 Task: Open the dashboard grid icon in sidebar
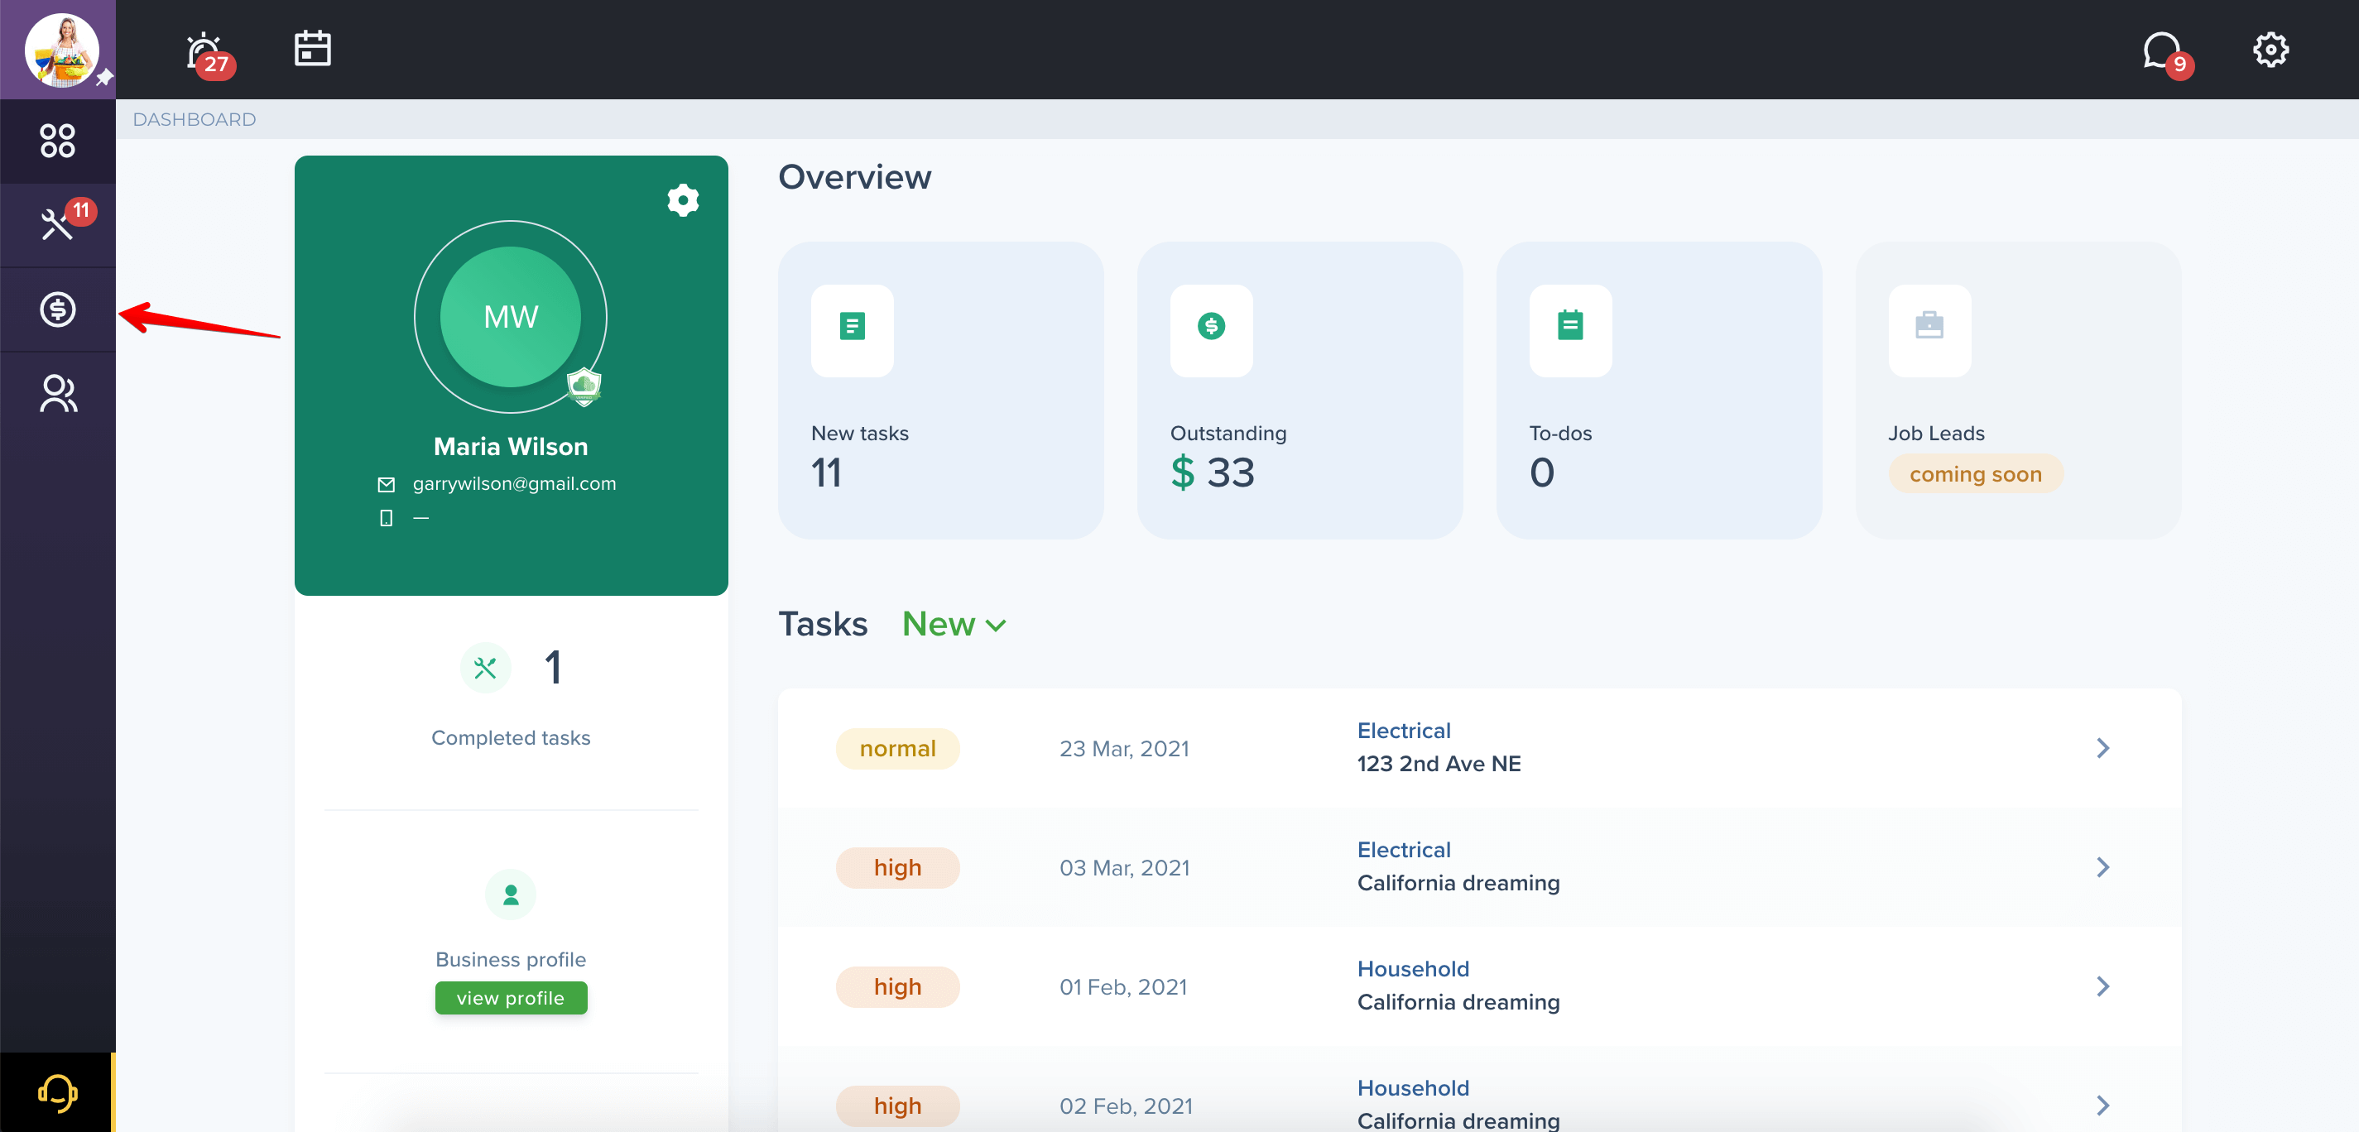57,141
